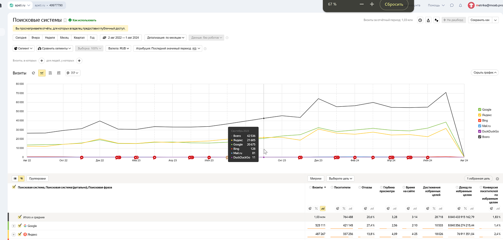This screenshot has width=503, height=240.
Task: Switch table to tree view
Action: [x=21, y=179]
